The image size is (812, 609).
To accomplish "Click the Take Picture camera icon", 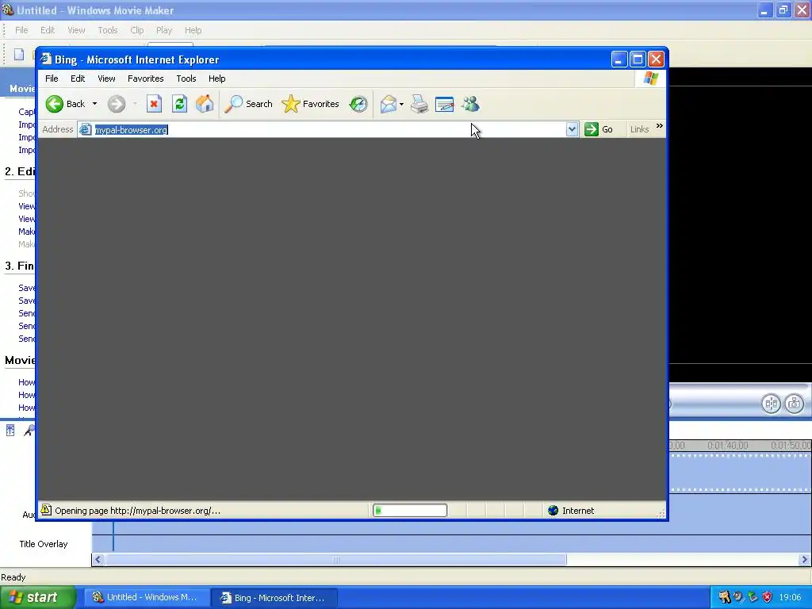I will [x=795, y=404].
